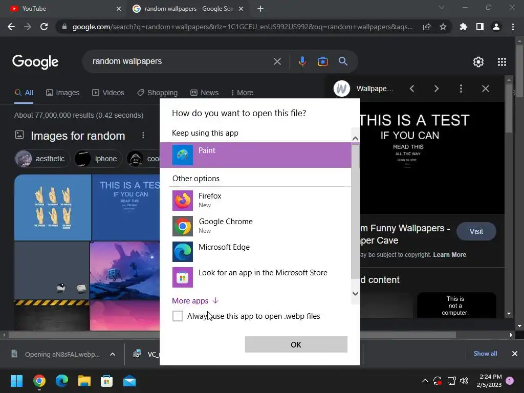
Task: Open the Chrome three-dot menu
Action: tap(513, 27)
